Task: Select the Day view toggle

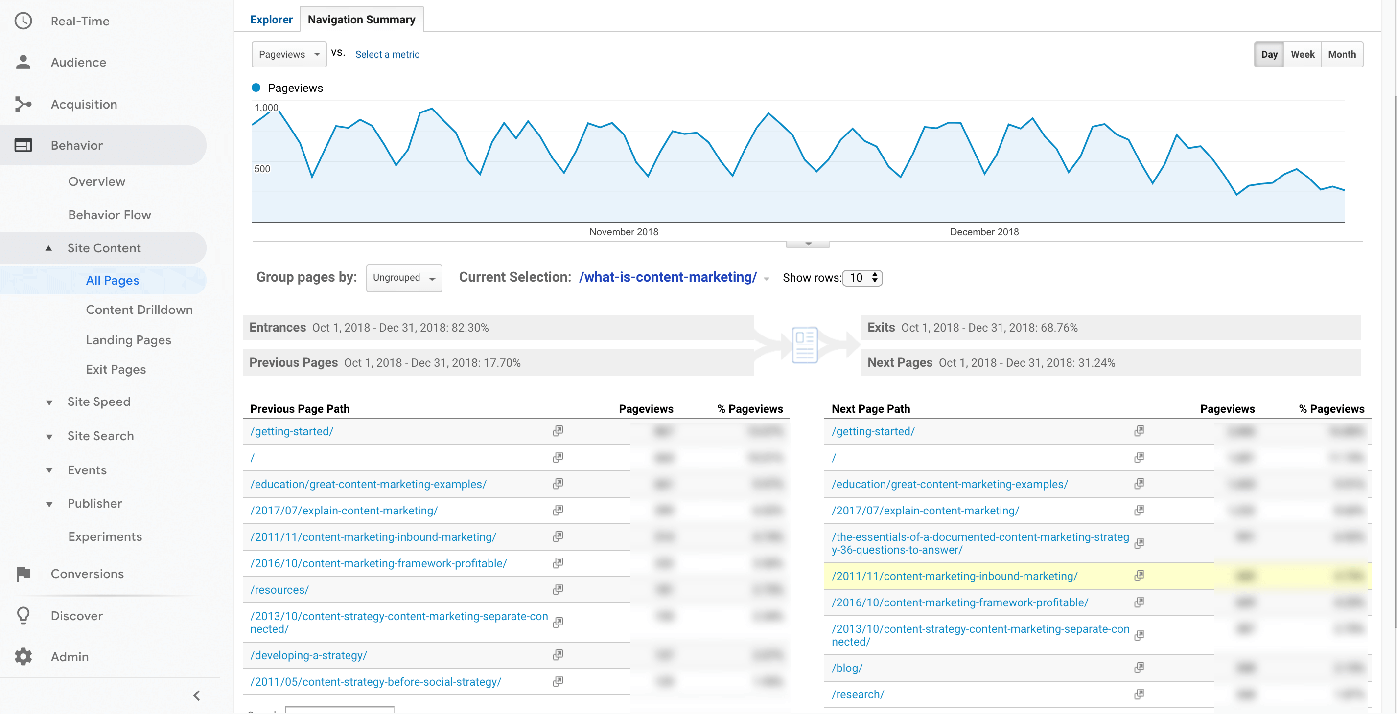Action: (x=1269, y=54)
